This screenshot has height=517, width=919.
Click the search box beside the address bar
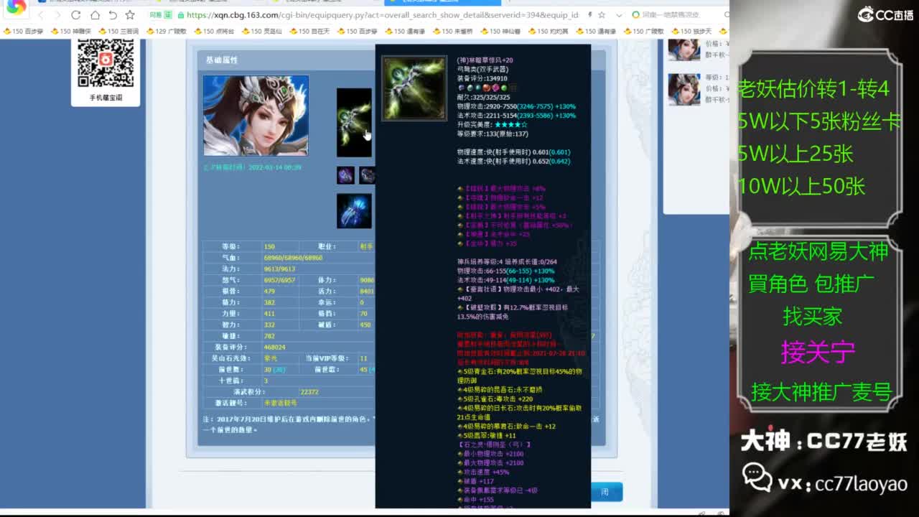678,15
